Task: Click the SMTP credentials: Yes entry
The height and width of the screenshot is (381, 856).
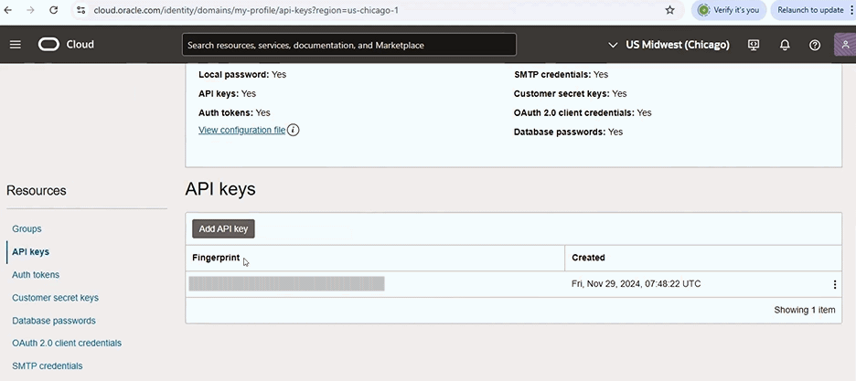Action: tap(561, 74)
